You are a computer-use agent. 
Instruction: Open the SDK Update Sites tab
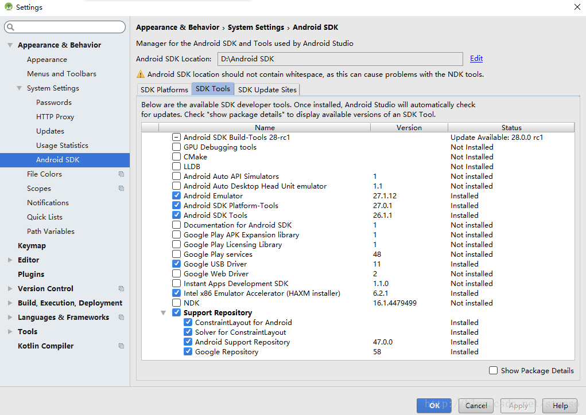click(x=267, y=89)
